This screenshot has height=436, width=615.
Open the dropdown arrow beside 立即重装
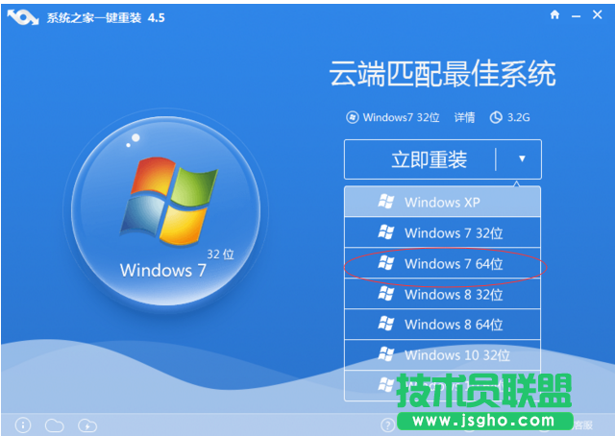coord(522,159)
